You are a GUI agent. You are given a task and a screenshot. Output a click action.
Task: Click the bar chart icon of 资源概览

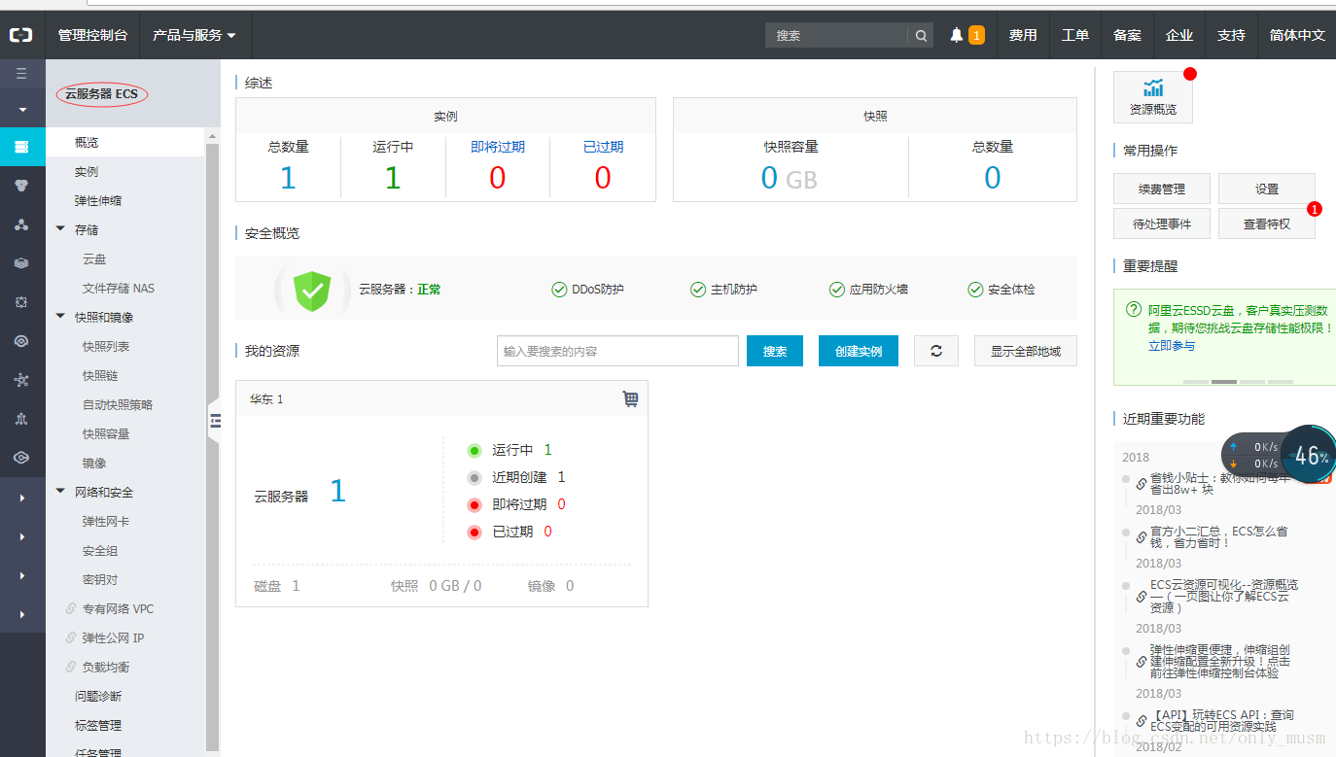click(1153, 87)
